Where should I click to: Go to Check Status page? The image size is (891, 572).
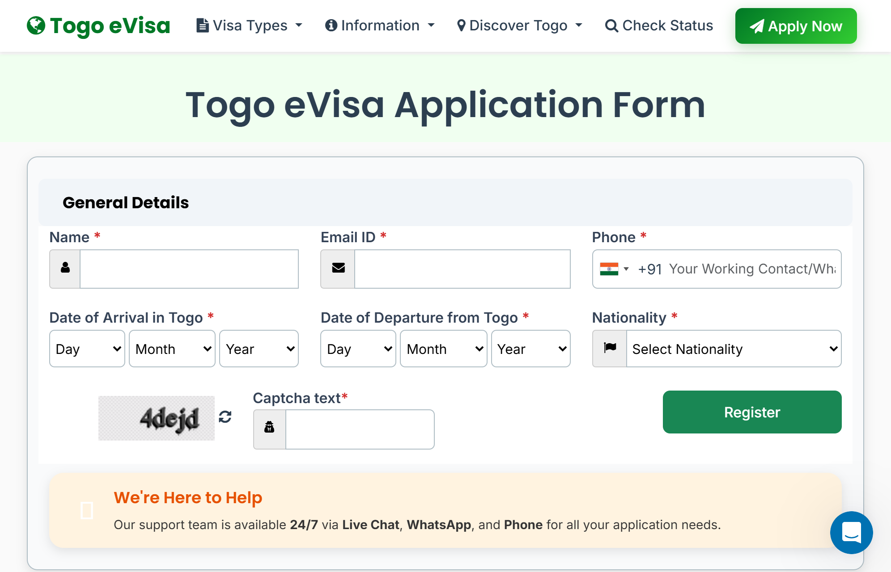click(x=659, y=25)
